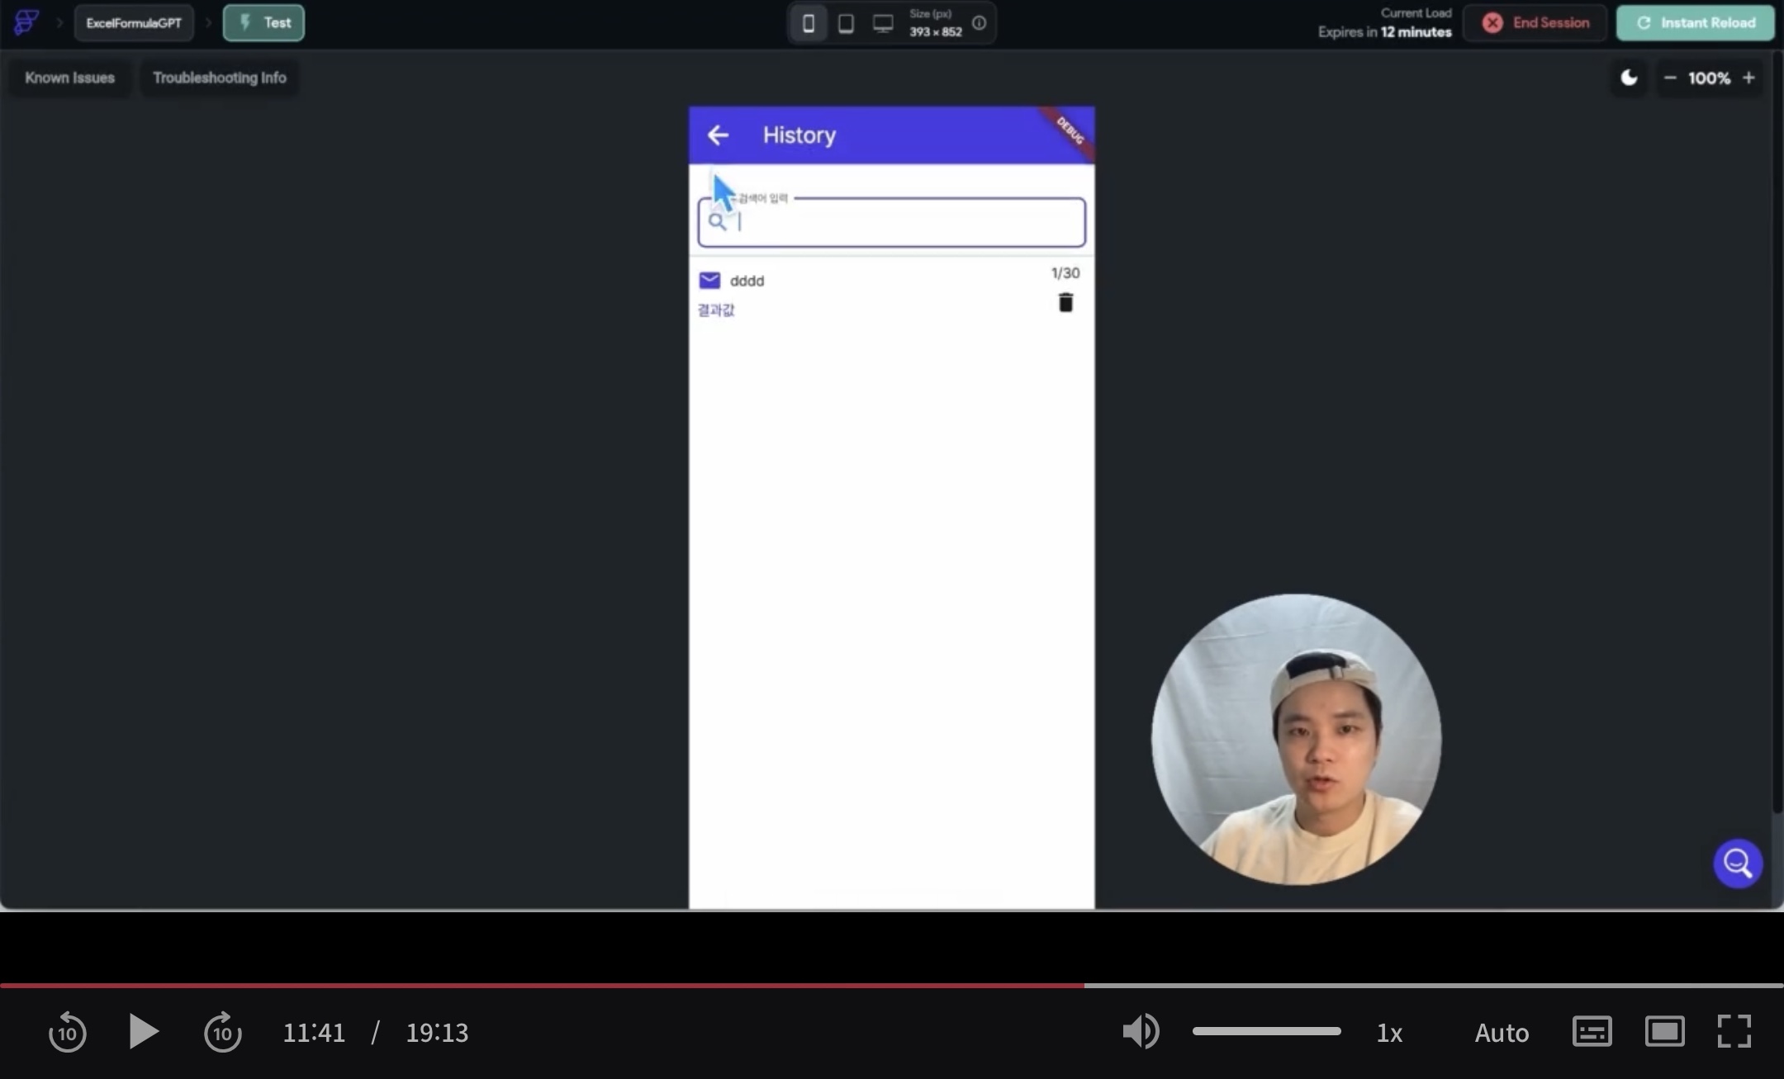Focus the search input field
Screen dimensions: 1784x1079
[891, 222]
